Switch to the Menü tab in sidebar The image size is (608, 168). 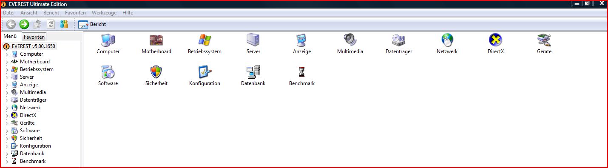click(10, 37)
